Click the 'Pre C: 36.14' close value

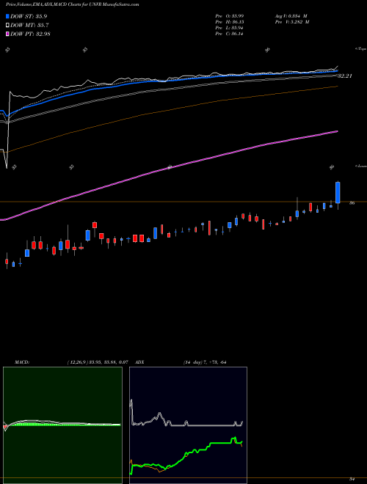tap(229, 34)
